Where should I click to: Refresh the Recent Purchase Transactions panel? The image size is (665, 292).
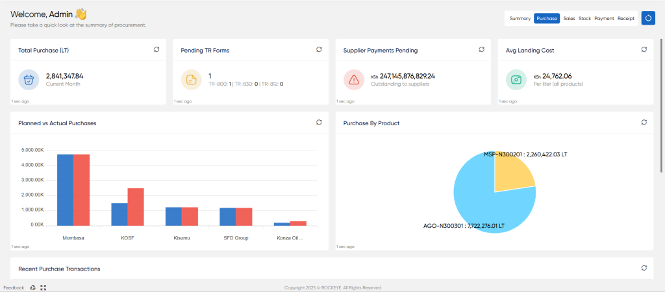644,268
